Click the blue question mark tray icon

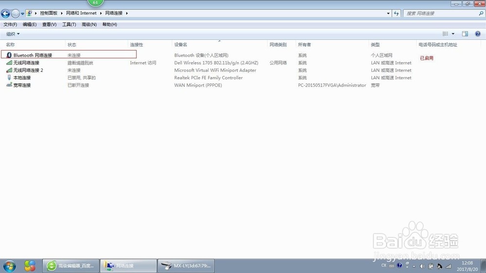point(399,266)
